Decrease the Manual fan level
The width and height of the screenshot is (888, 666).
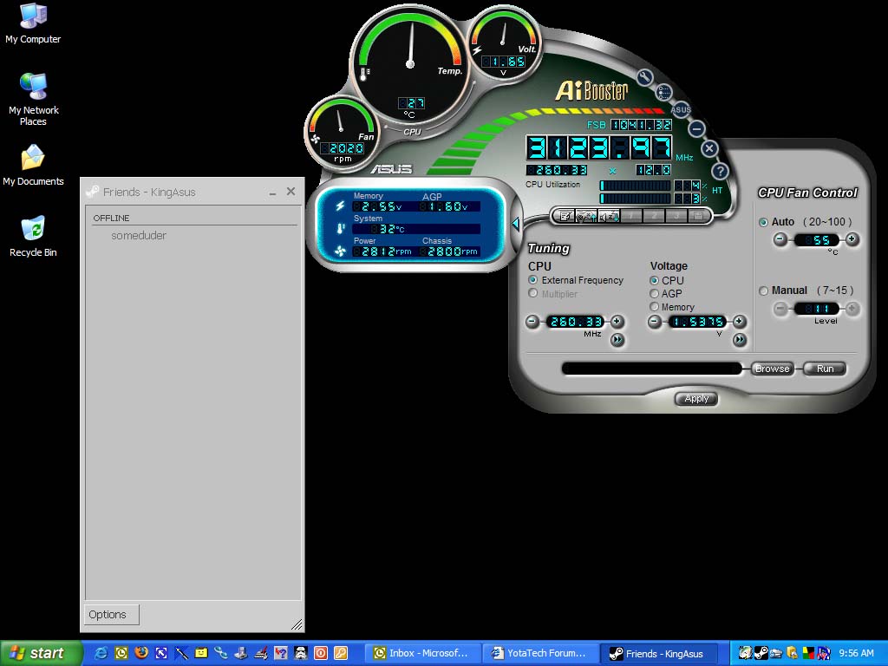[780, 309]
